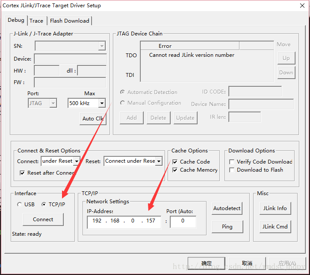Click the Connect button

43,219
